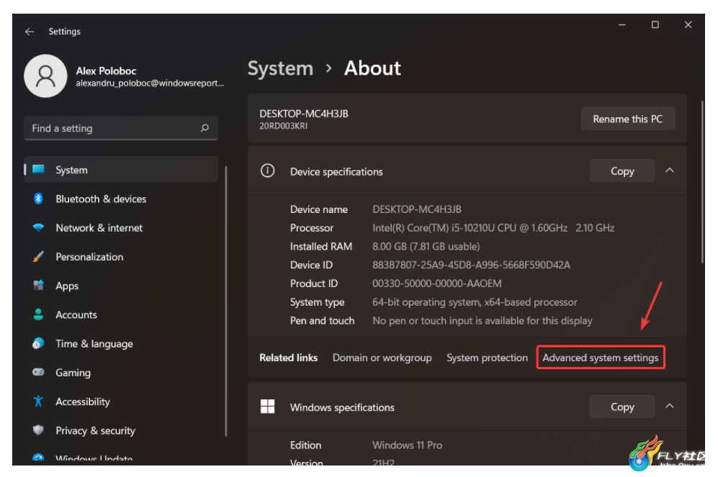Click the user profile avatar
This screenshot has height=477, width=718.
(46, 76)
